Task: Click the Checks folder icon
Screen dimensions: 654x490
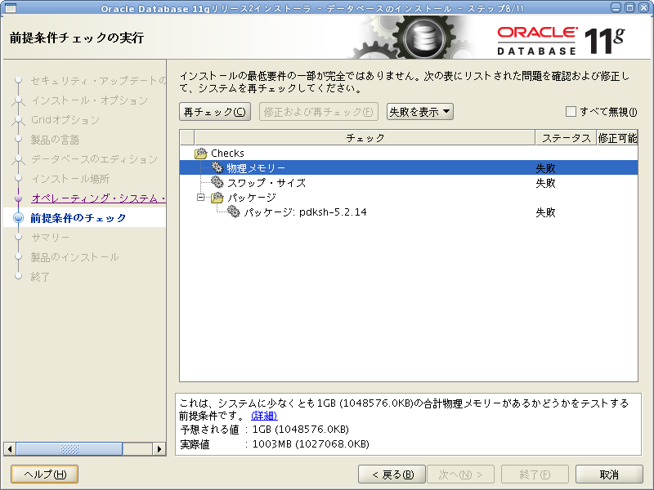Action: pyautogui.click(x=200, y=154)
